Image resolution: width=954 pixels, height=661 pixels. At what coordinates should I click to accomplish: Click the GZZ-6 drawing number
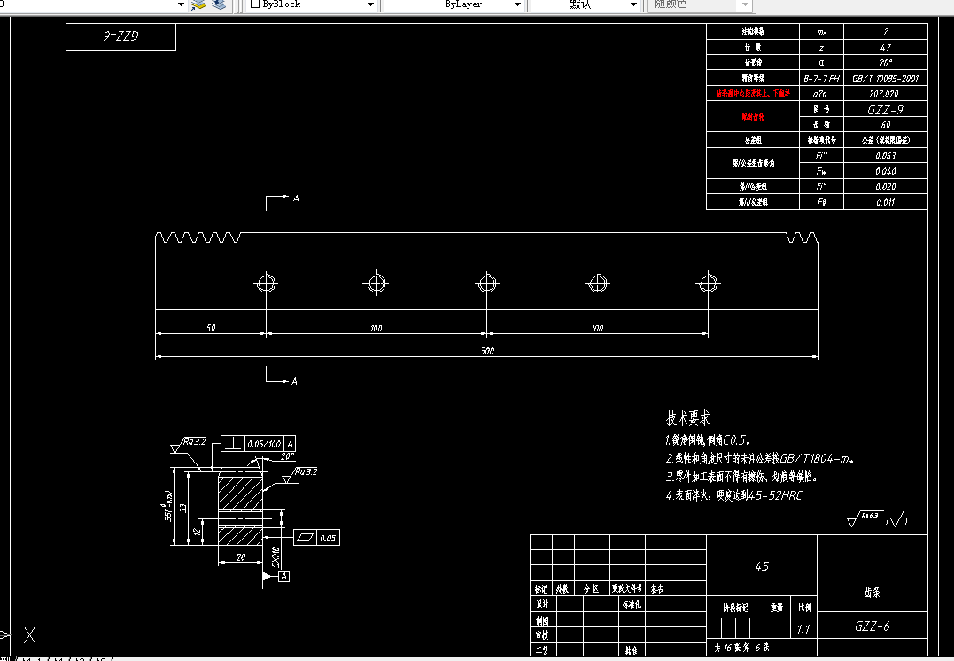(x=872, y=626)
